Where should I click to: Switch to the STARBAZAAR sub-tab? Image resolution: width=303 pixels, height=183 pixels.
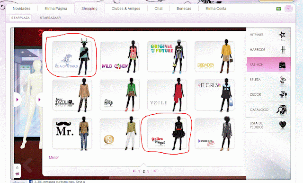[x=50, y=18]
